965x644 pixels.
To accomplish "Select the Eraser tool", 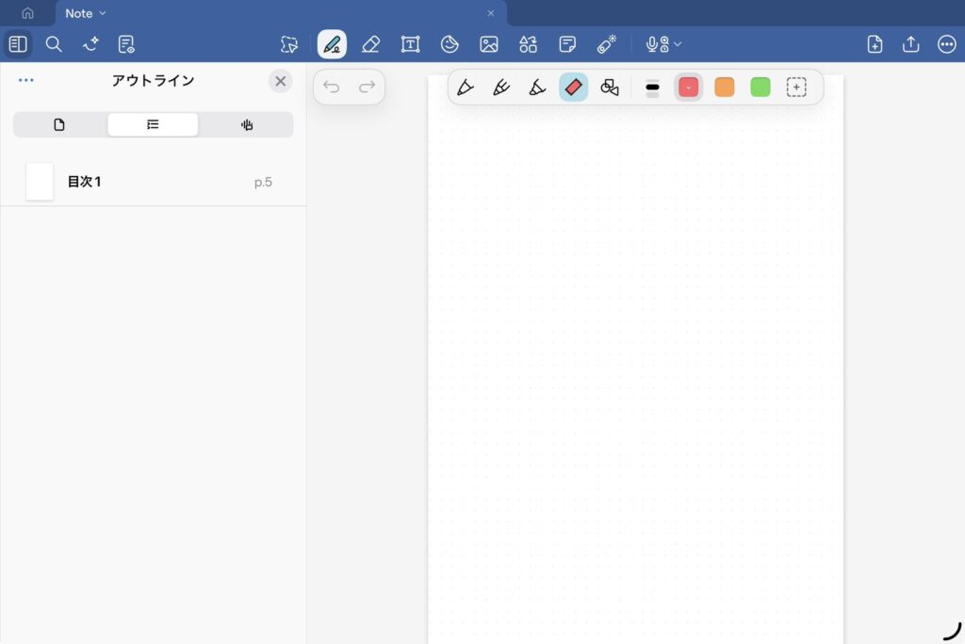I will tap(370, 44).
